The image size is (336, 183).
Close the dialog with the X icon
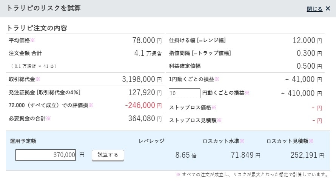328,9
